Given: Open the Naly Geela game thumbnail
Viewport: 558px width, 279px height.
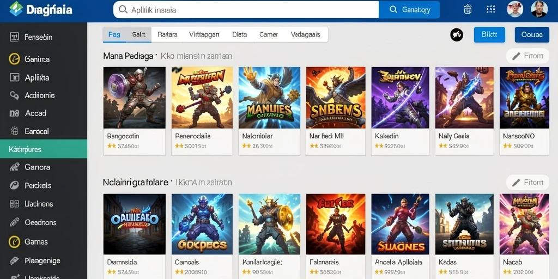Looking at the screenshot, I should [x=464, y=98].
